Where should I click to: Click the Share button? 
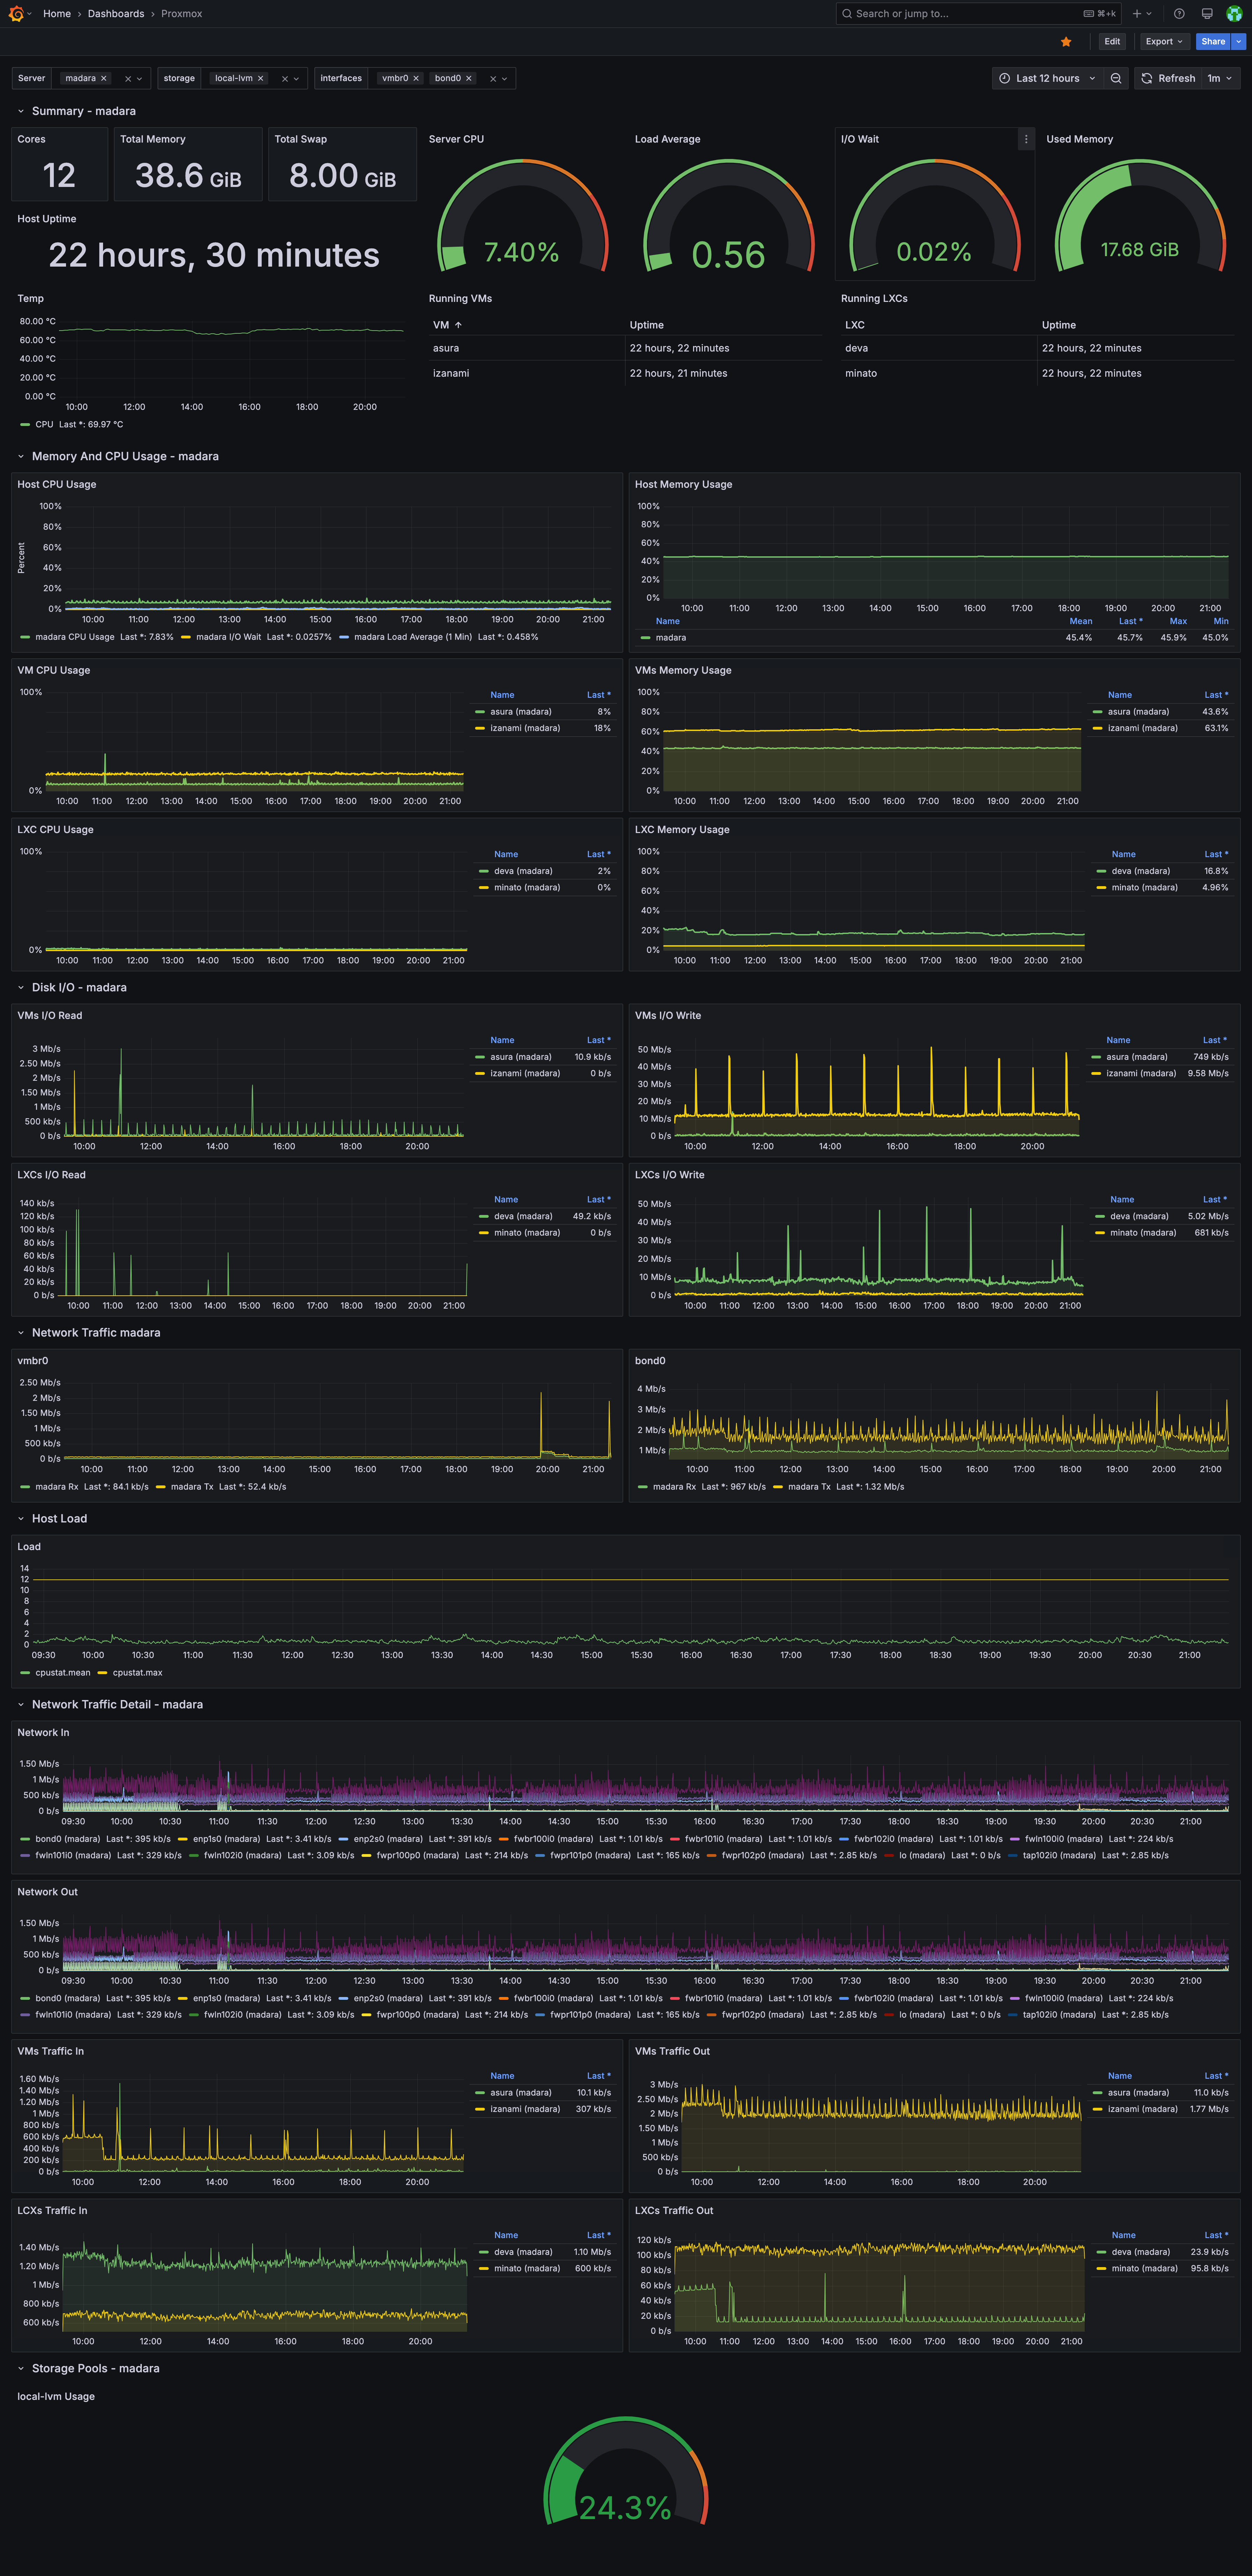pos(1213,42)
